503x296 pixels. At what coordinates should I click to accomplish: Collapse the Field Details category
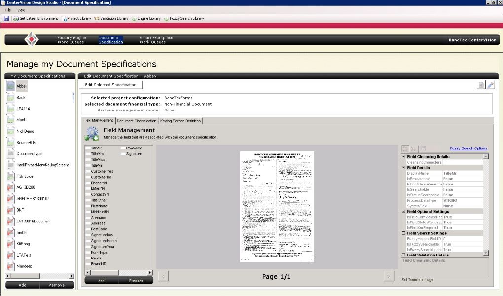(x=403, y=168)
